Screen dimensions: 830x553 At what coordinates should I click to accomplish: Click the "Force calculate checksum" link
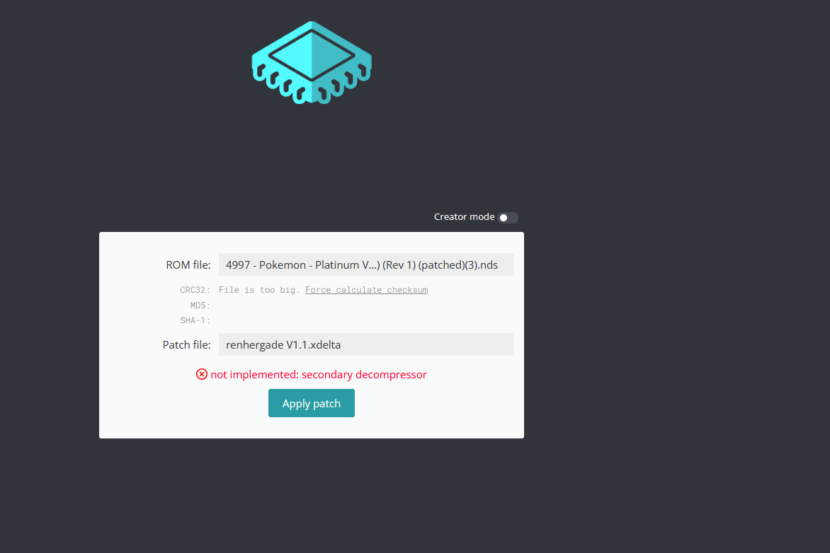pos(366,290)
